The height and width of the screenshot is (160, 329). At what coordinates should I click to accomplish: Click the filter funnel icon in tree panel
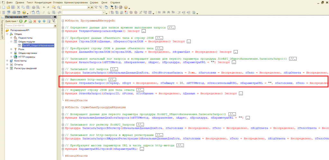(x=53, y=21)
